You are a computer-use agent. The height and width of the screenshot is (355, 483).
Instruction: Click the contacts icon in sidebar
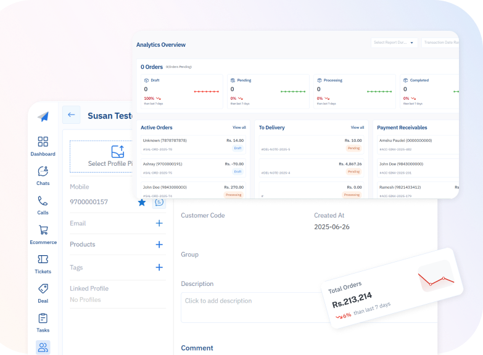[43, 348]
